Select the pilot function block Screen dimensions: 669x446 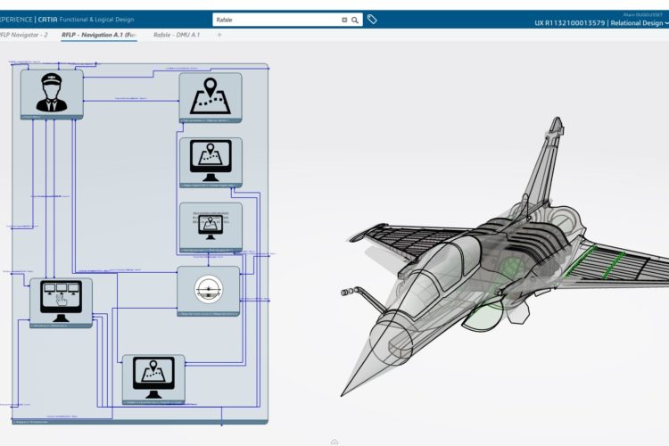point(52,95)
